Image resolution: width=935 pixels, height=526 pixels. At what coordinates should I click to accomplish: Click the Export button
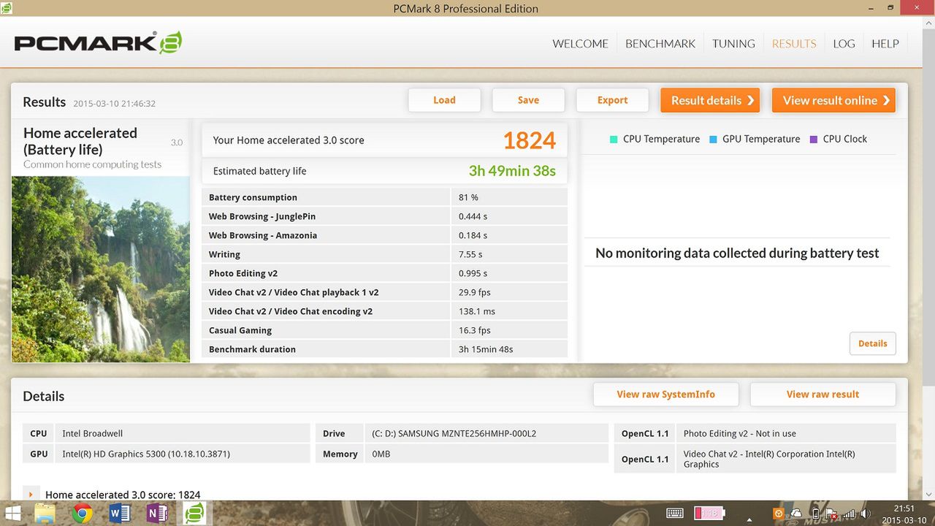click(x=612, y=100)
